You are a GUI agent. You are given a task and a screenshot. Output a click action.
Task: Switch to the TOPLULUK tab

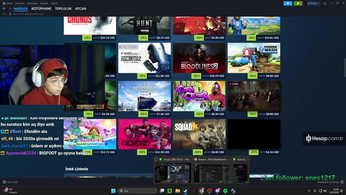63,9
